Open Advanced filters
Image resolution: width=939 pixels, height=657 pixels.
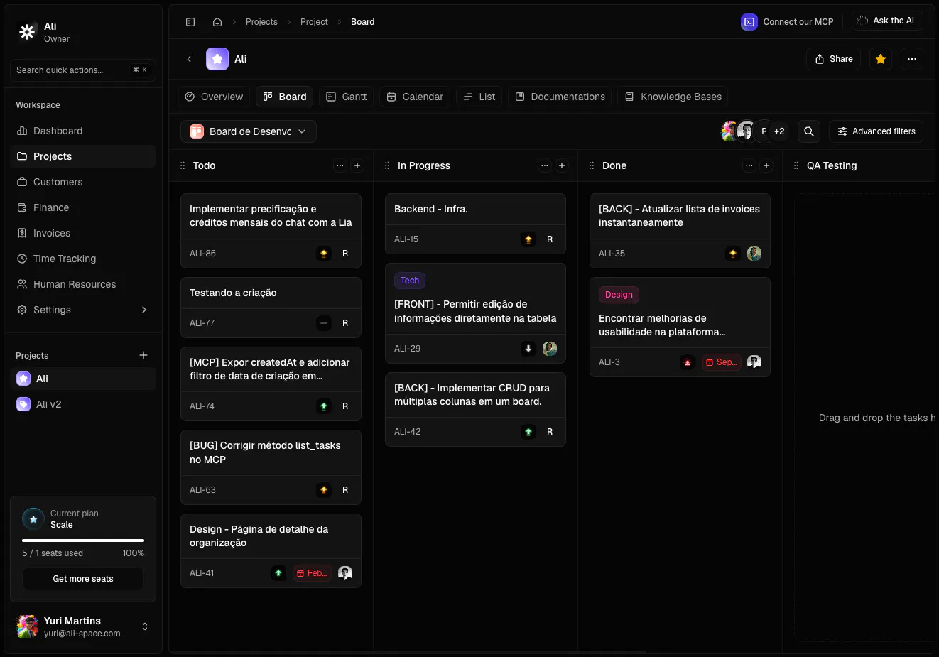click(876, 131)
